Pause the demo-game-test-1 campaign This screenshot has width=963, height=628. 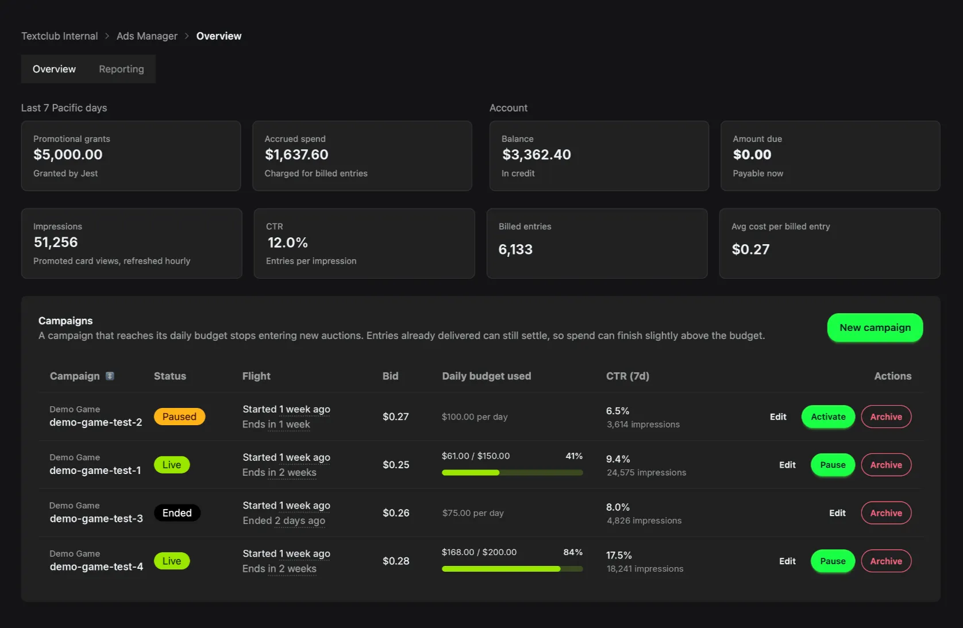pyautogui.click(x=833, y=465)
